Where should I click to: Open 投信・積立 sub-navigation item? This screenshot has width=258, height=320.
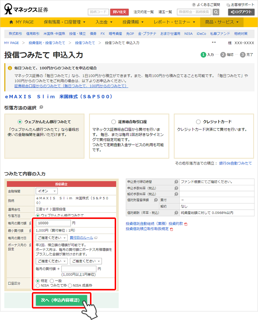click(77, 34)
